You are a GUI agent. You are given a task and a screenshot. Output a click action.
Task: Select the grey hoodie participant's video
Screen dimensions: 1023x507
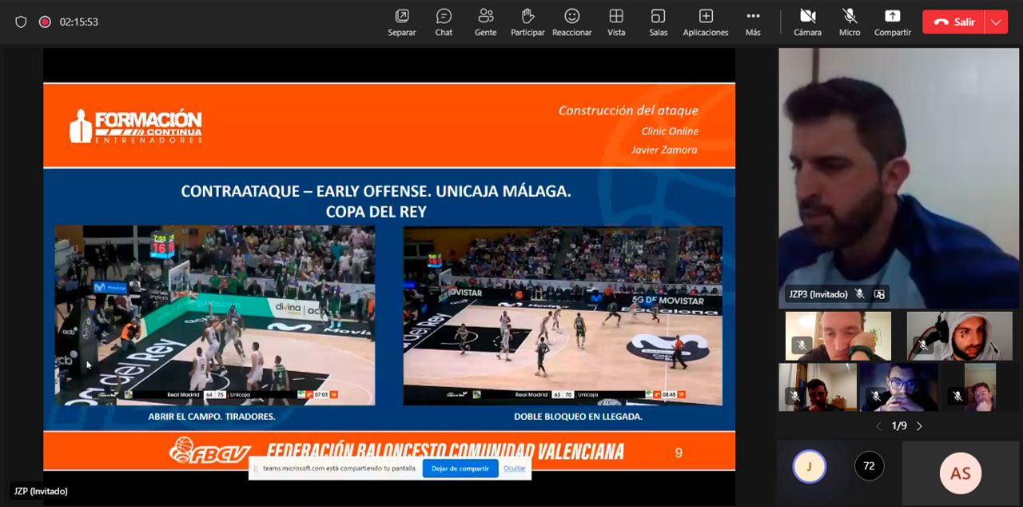(x=959, y=336)
